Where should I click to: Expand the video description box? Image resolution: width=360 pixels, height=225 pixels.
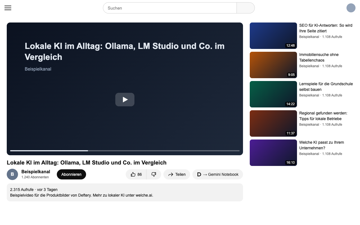(x=125, y=192)
